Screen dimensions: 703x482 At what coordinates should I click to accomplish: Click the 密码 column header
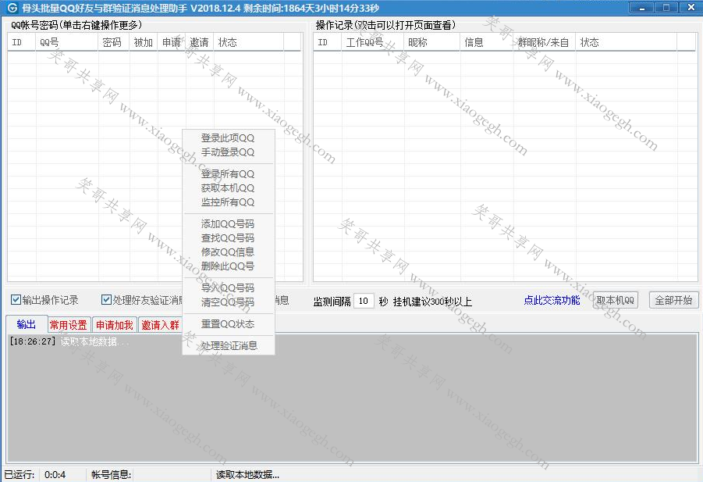pyautogui.click(x=114, y=42)
